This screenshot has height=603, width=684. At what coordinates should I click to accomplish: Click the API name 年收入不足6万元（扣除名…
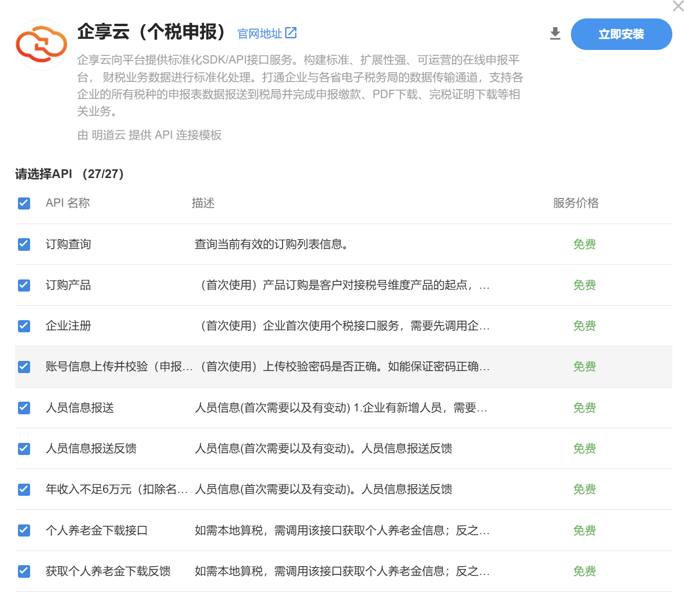(x=117, y=489)
